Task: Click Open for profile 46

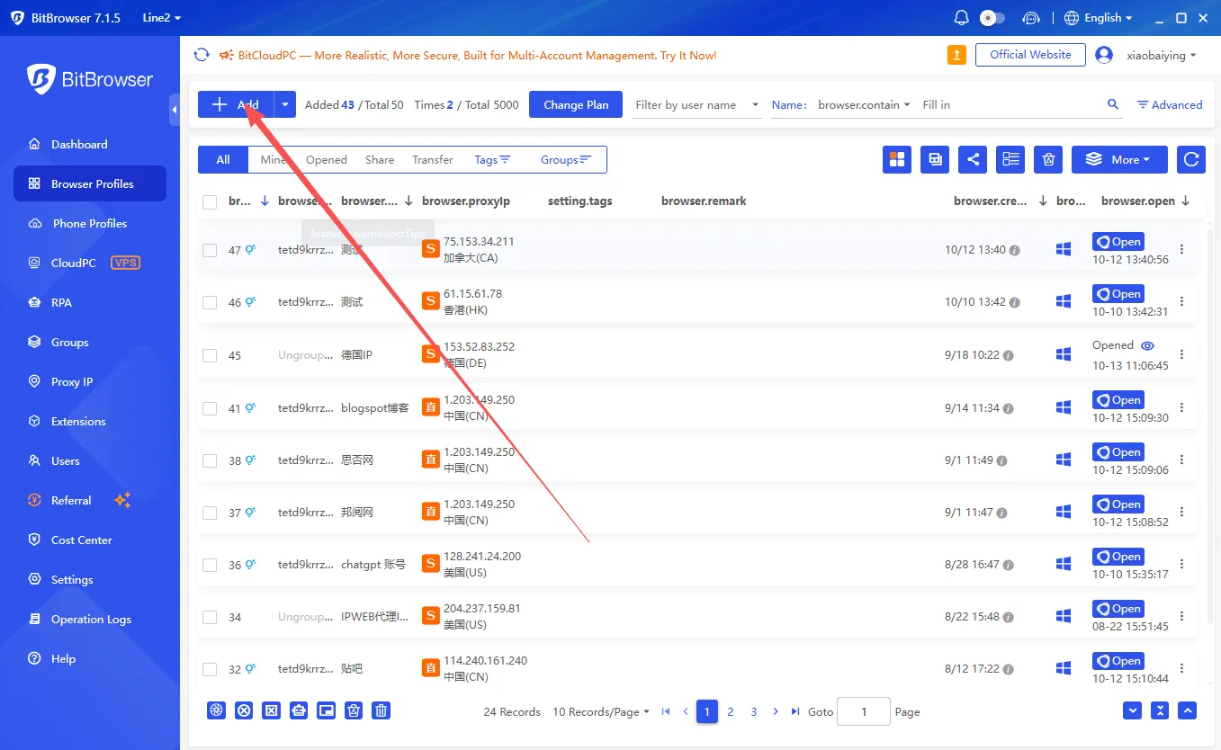Action: tap(1118, 294)
